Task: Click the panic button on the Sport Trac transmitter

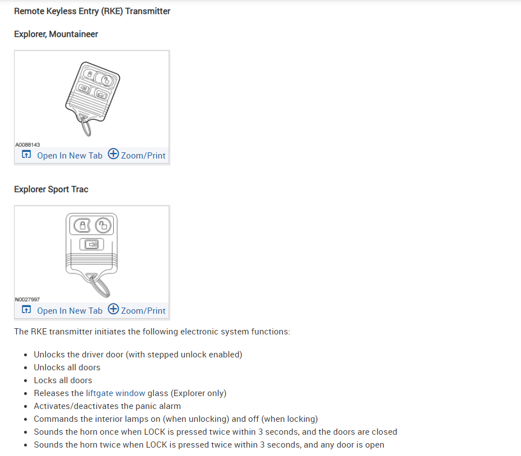Action: pyautogui.click(x=92, y=244)
